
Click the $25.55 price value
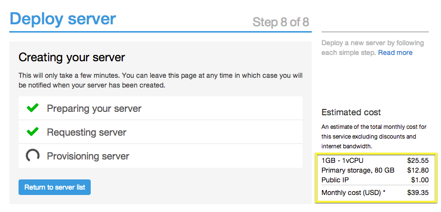click(418, 160)
